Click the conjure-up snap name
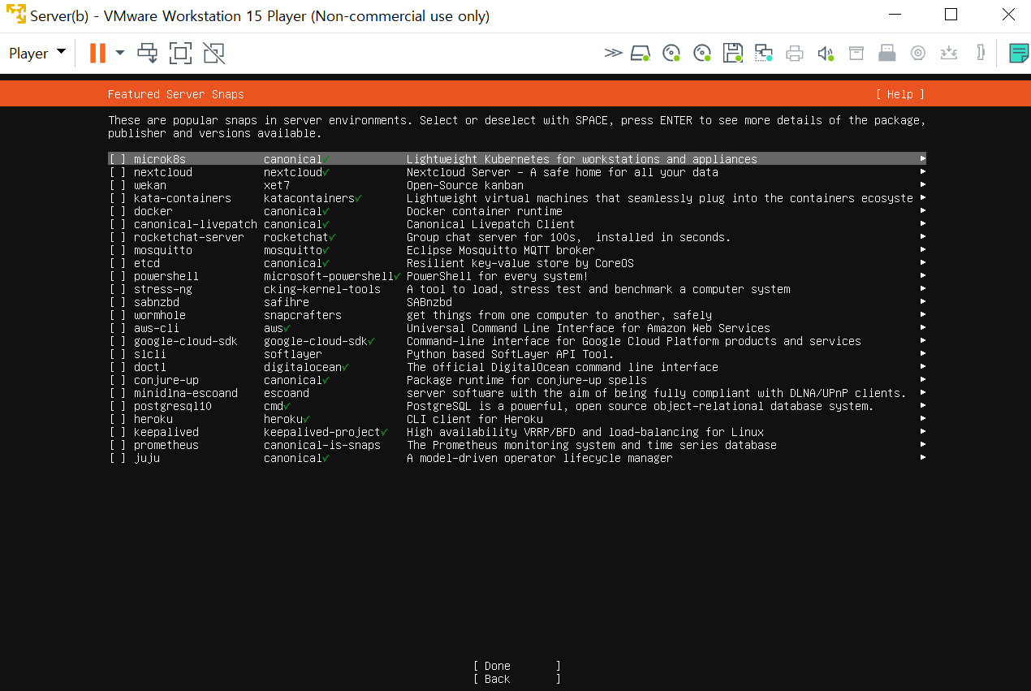Viewport: 1031px width, 691px height. pyautogui.click(x=166, y=380)
